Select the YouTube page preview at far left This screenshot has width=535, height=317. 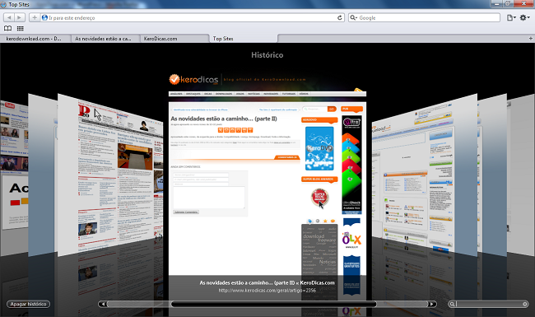coord(14,178)
